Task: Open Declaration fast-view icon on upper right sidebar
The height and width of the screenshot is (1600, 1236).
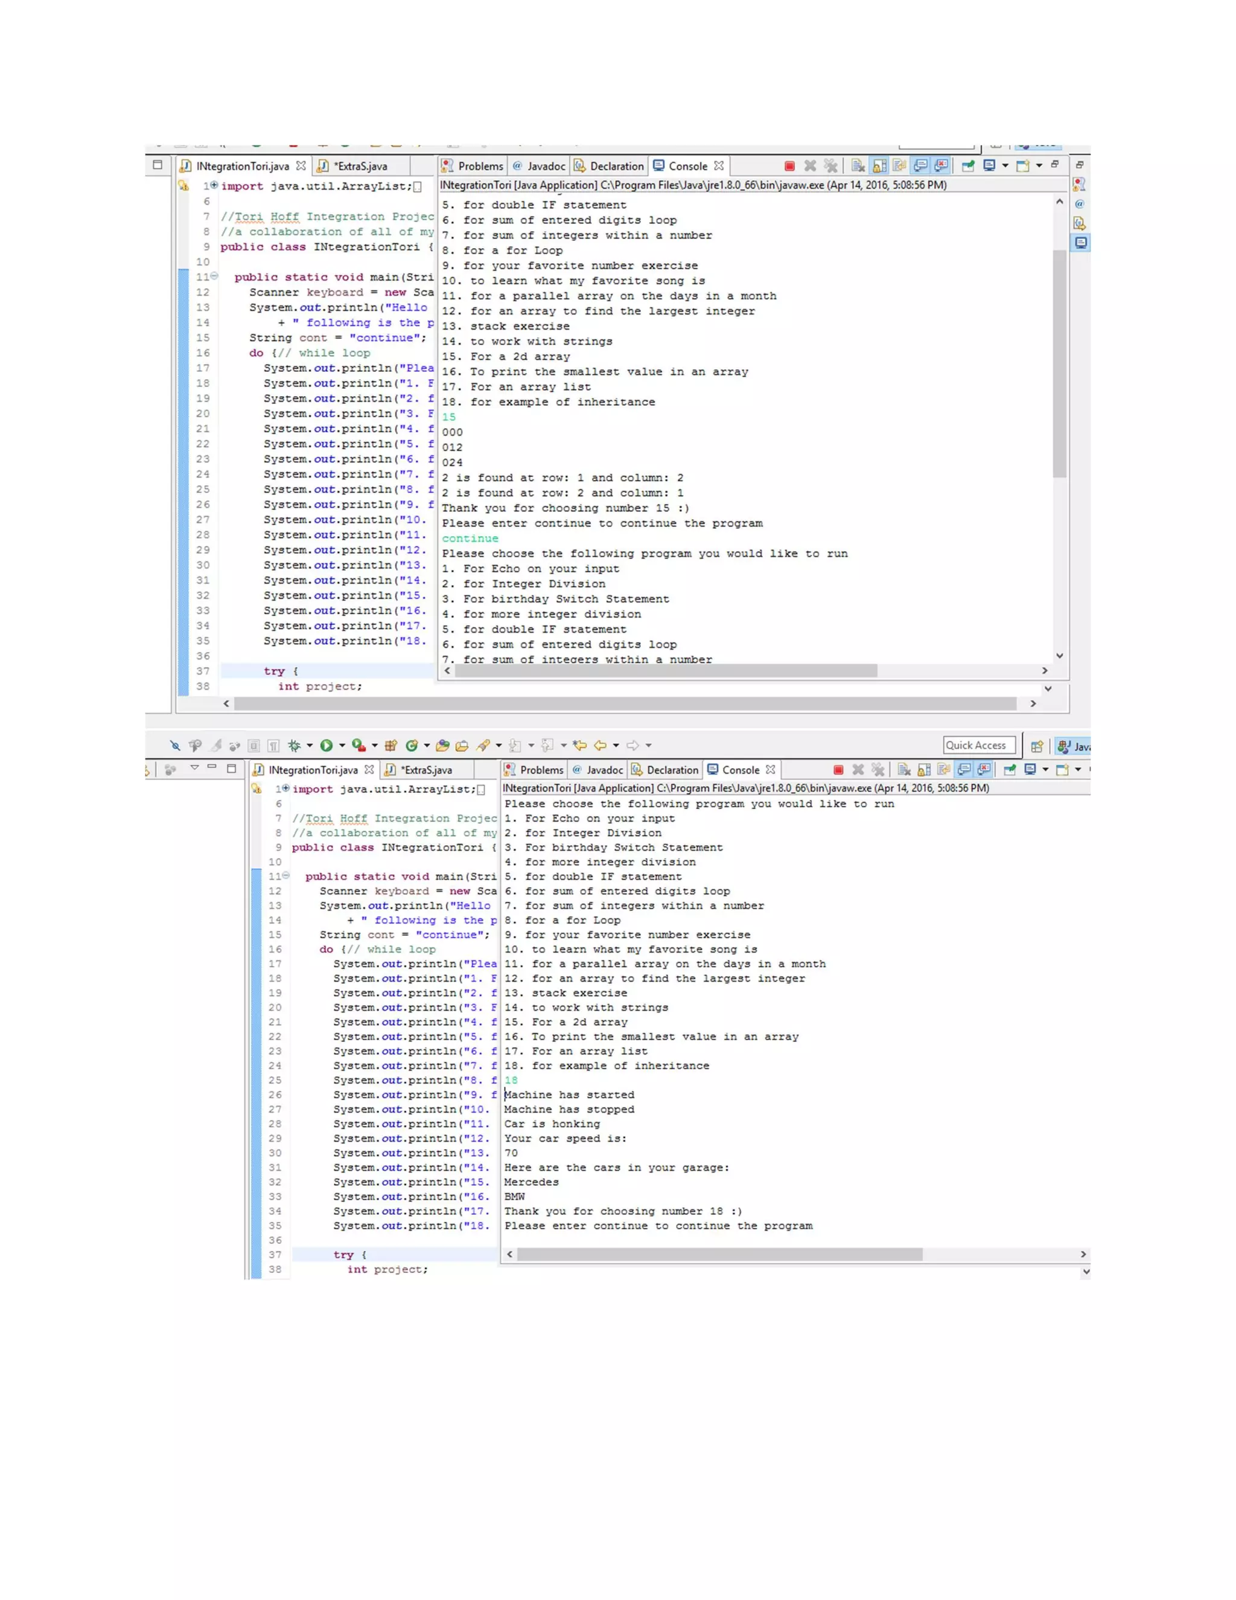Action: click(1079, 223)
